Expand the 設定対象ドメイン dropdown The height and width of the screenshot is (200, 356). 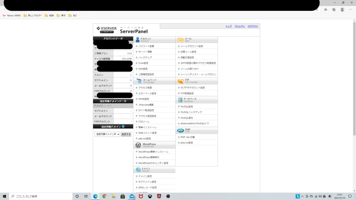[x=107, y=134]
